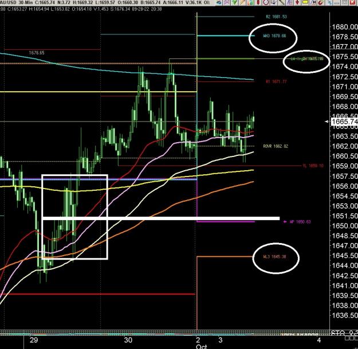Toggle the red magnet snap icon
The height and width of the screenshot is (349, 358).
click(321, 2)
